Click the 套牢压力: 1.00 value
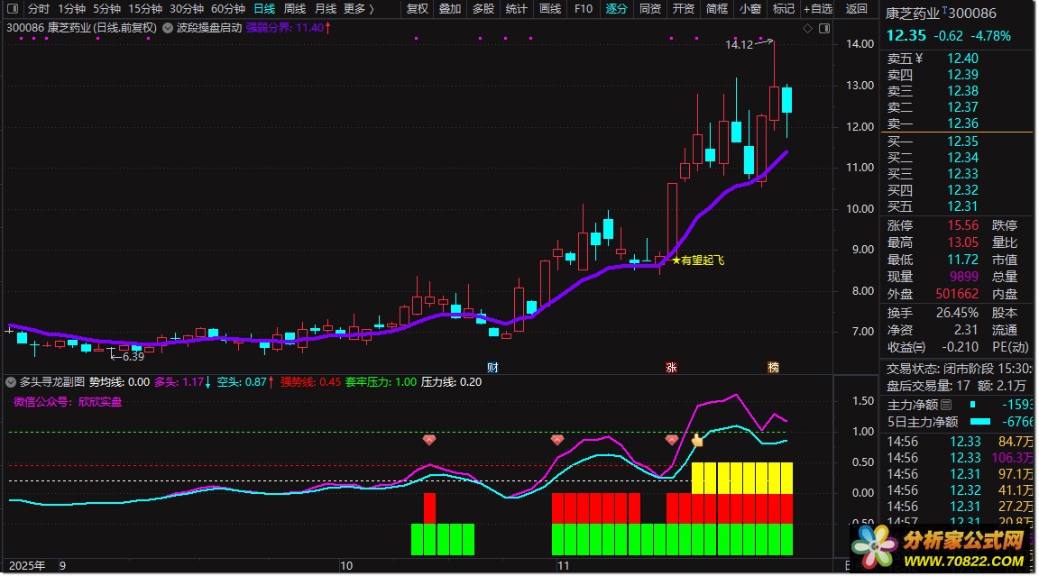Image resolution: width=1039 pixels, height=576 pixels. pyautogui.click(x=381, y=382)
